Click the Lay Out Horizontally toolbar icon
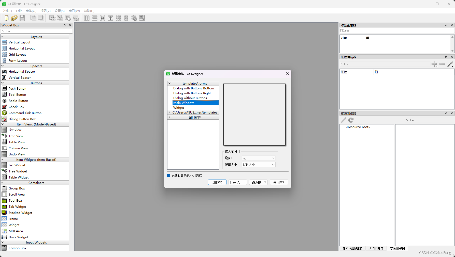 click(87, 18)
